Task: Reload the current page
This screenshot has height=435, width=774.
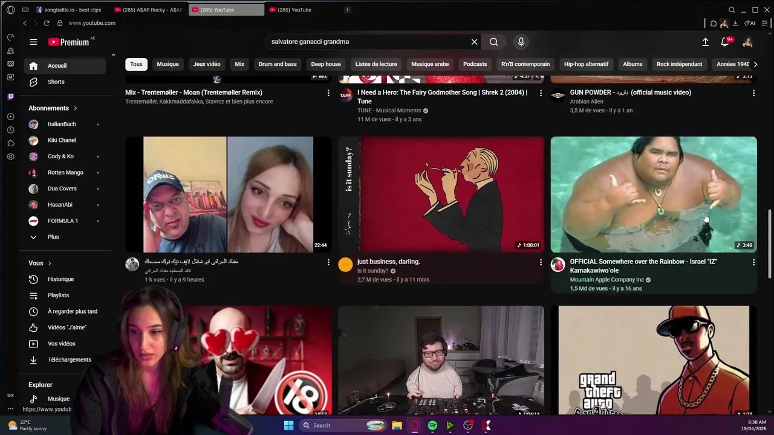Action: pyautogui.click(x=47, y=23)
